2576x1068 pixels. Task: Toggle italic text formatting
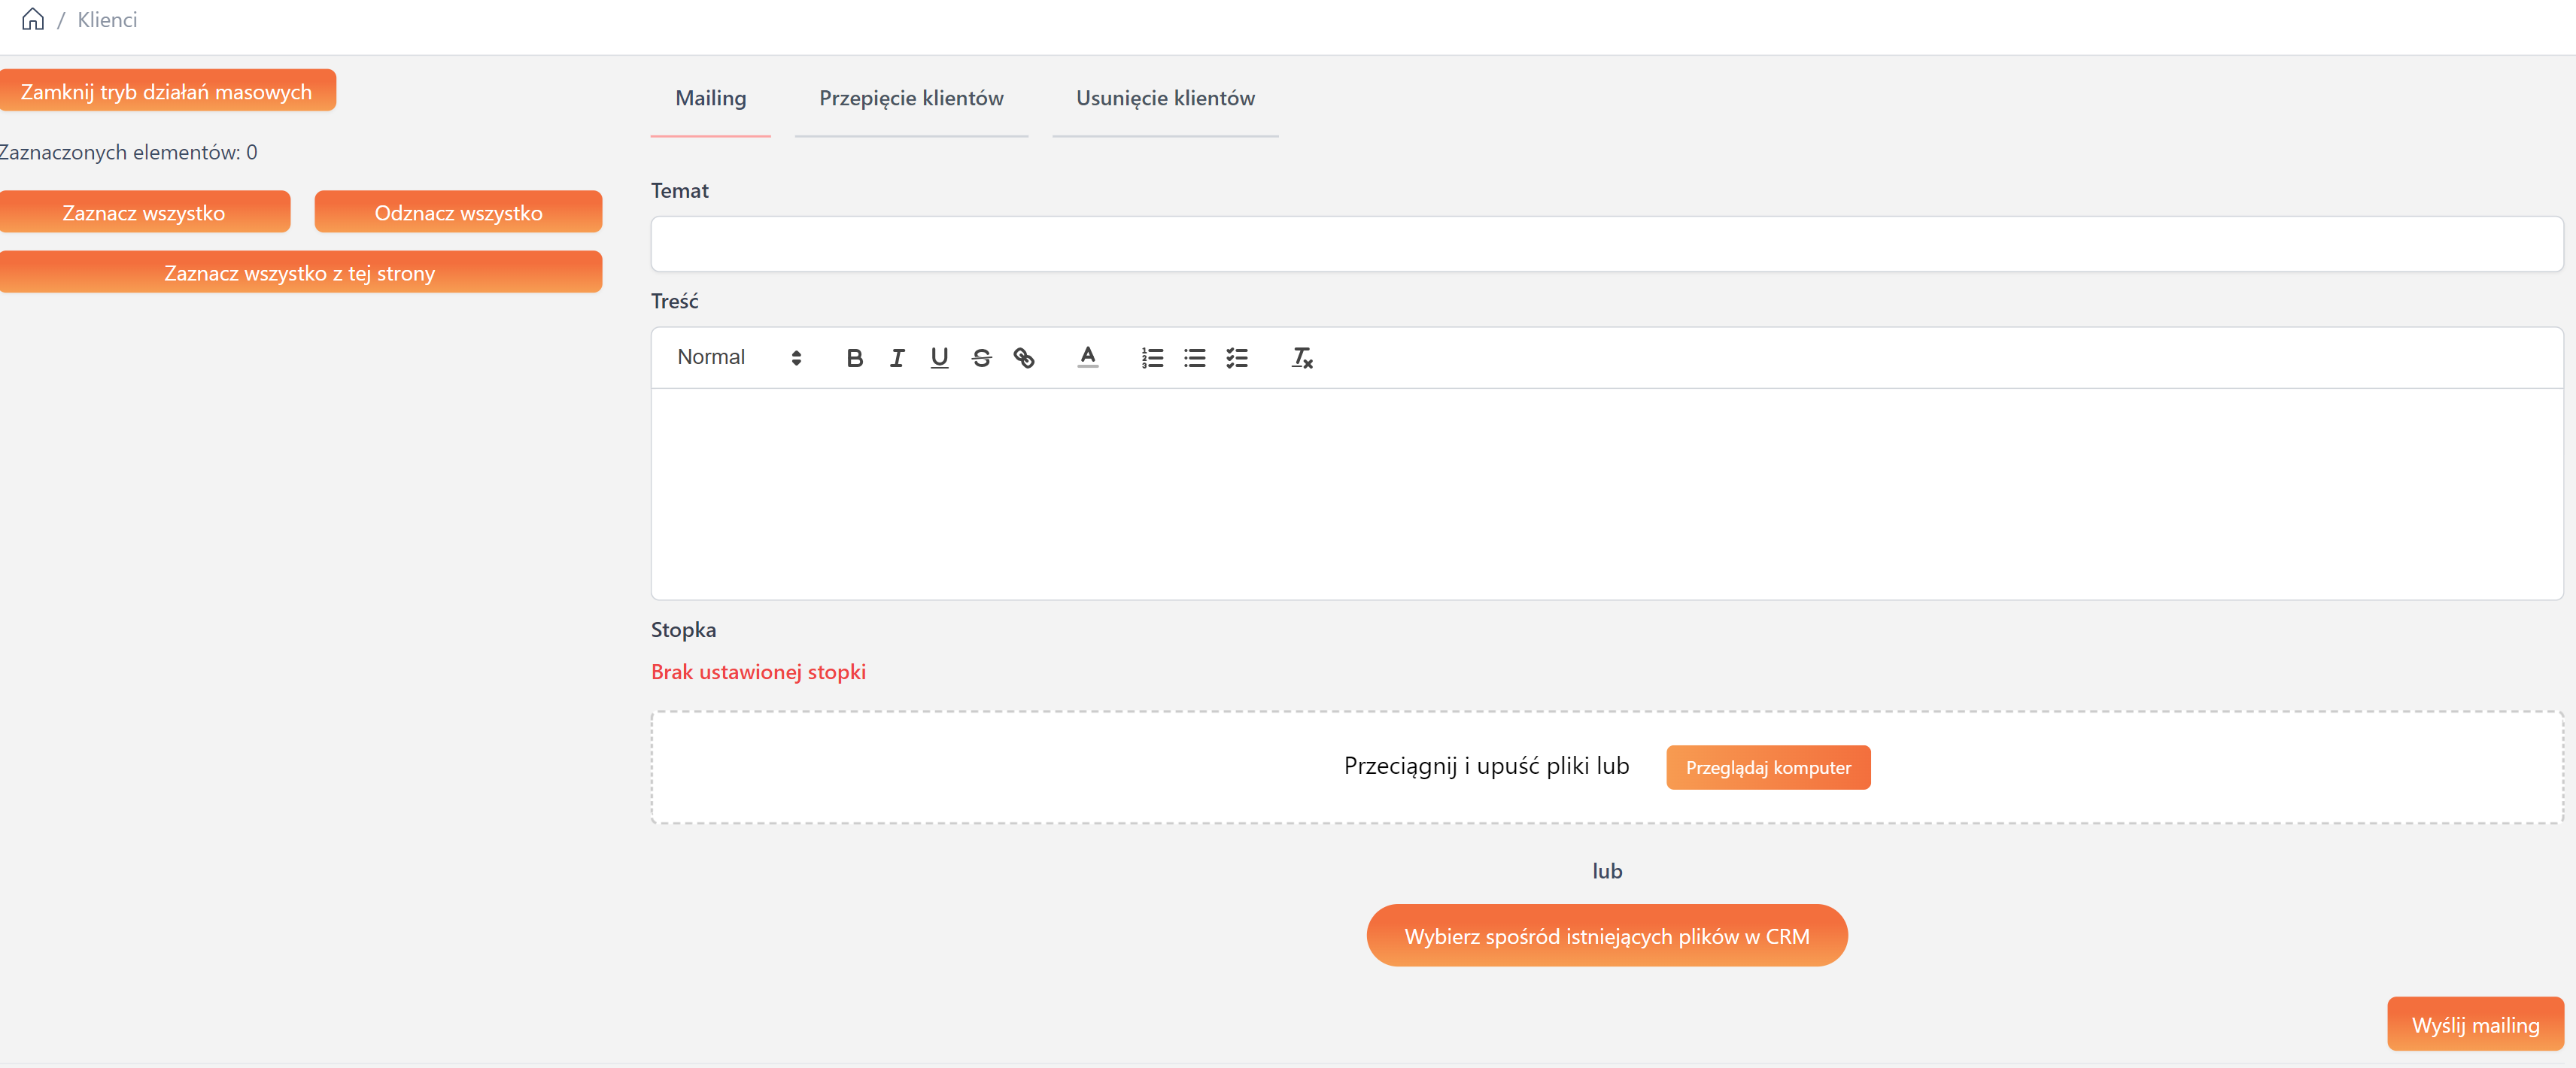[897, 358]
